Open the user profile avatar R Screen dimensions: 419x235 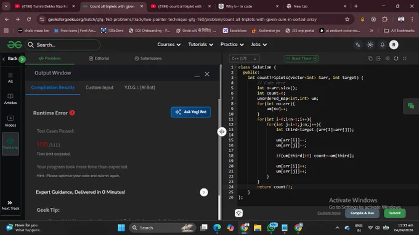pyautogui.click(x=394, y=45)
